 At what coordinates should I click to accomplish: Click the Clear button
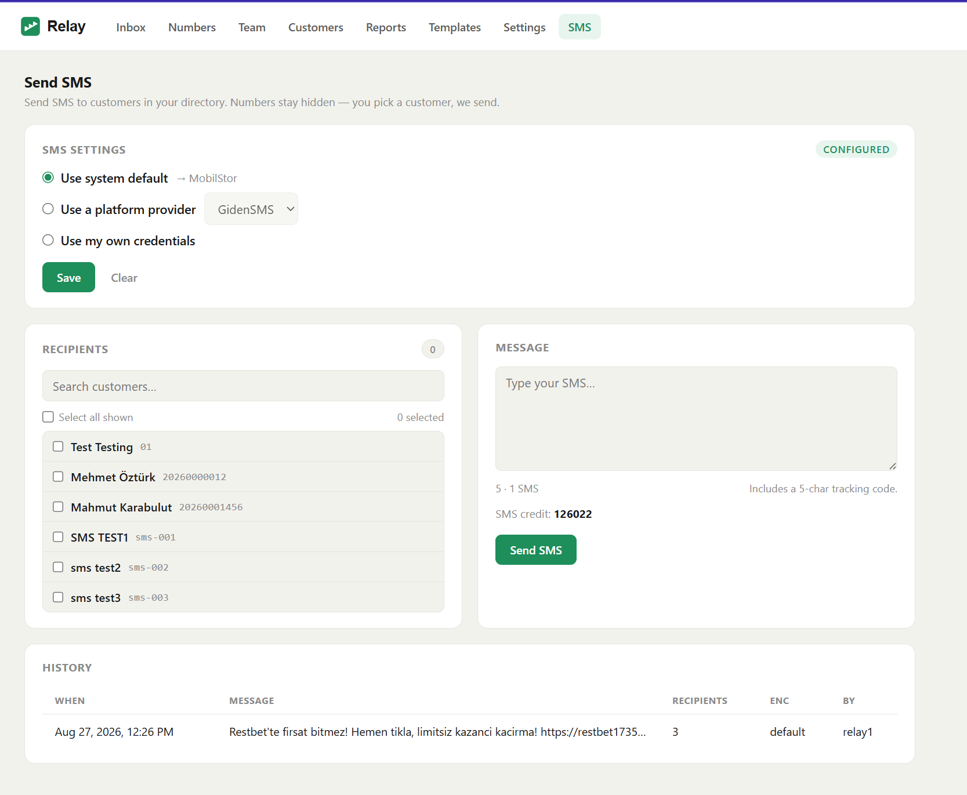tap(124, 278)
